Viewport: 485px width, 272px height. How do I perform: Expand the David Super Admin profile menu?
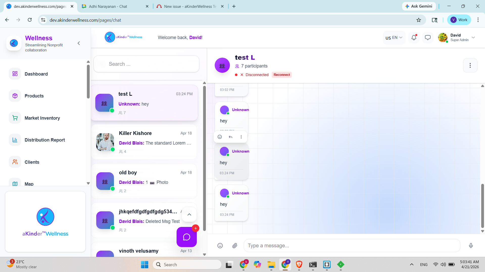click(473, 38)
